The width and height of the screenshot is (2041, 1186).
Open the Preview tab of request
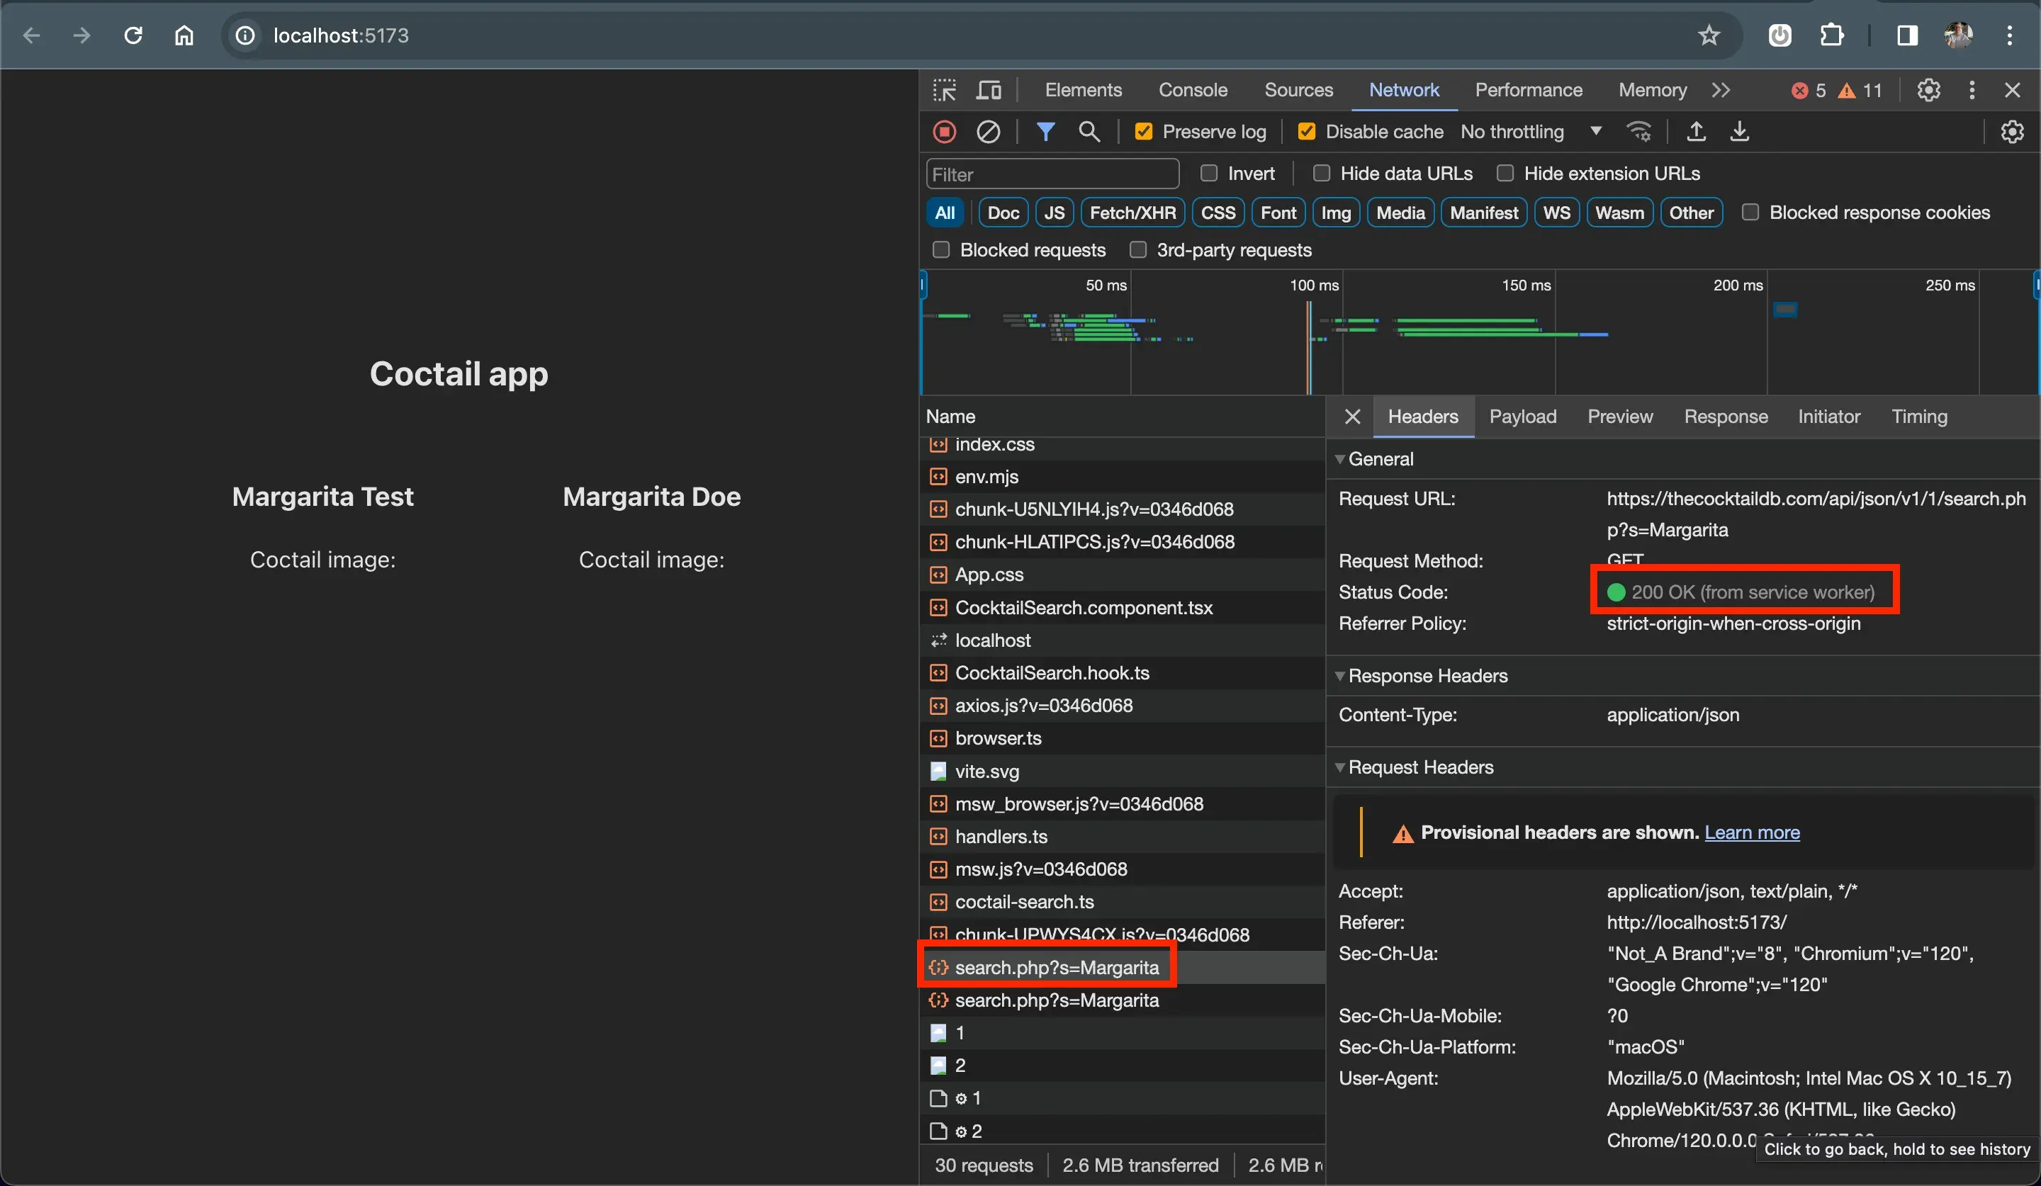1619,416
